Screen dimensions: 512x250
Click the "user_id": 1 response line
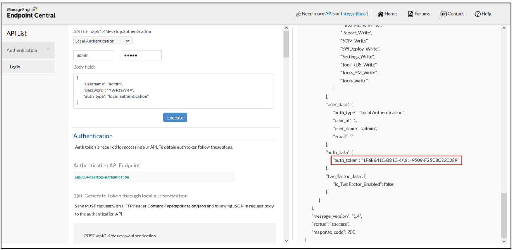coord(345,120)
